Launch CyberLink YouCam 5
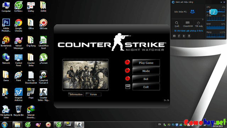The image size is (227, 128). coord(43,77)
